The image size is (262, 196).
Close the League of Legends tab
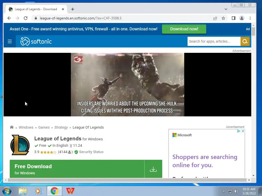pos(63,9)
